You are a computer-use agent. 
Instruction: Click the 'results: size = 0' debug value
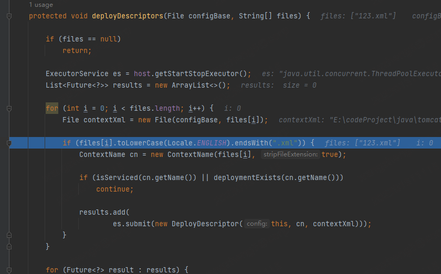click(279, 85)
